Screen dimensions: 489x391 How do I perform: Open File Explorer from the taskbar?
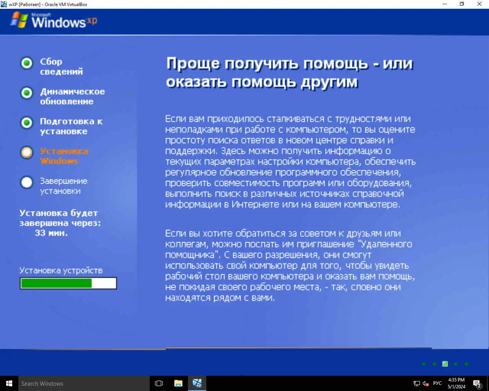pyautogui.click(x=178, y=383)
